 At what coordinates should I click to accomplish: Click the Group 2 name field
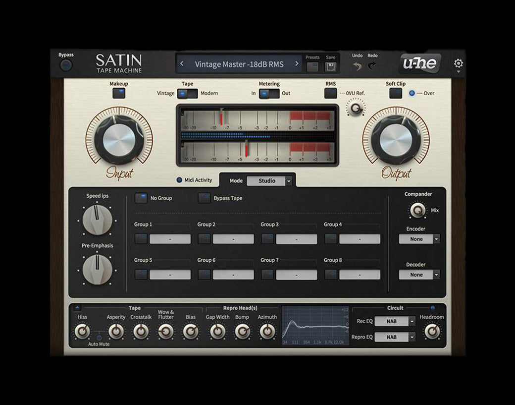click(x=233, y=239)
